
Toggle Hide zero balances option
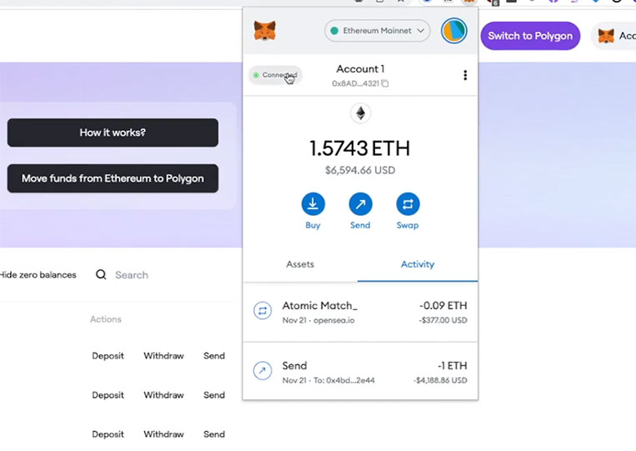38,275
